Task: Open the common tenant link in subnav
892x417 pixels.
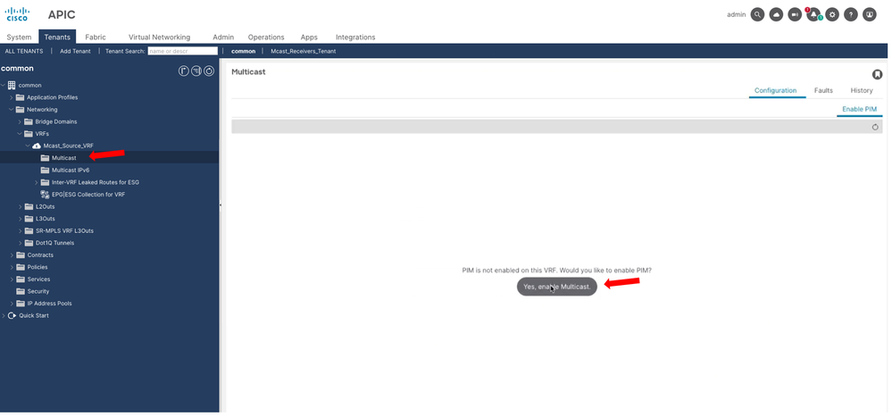Action: click(x=244, y=51)
